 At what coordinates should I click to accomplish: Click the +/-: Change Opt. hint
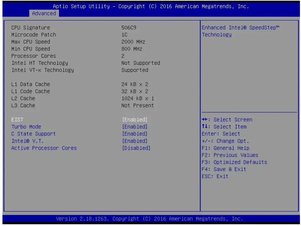click(225, 141)
